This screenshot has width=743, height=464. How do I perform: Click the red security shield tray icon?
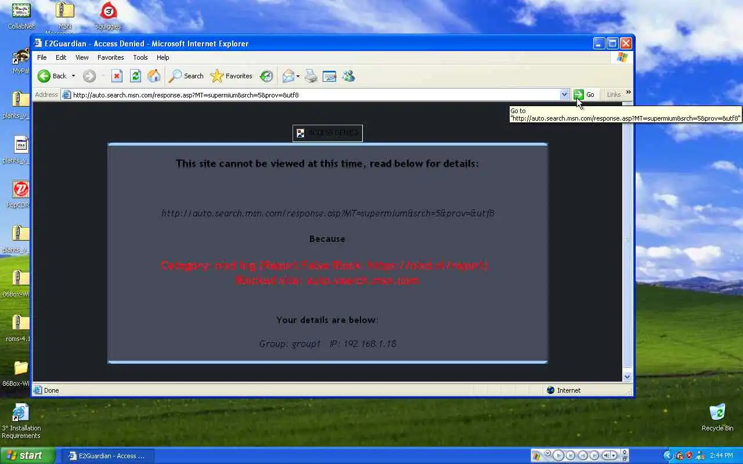point(689,455)
